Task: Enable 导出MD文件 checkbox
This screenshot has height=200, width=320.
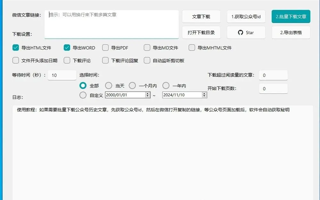Action: pyautogui.click(x=147, y=48)
